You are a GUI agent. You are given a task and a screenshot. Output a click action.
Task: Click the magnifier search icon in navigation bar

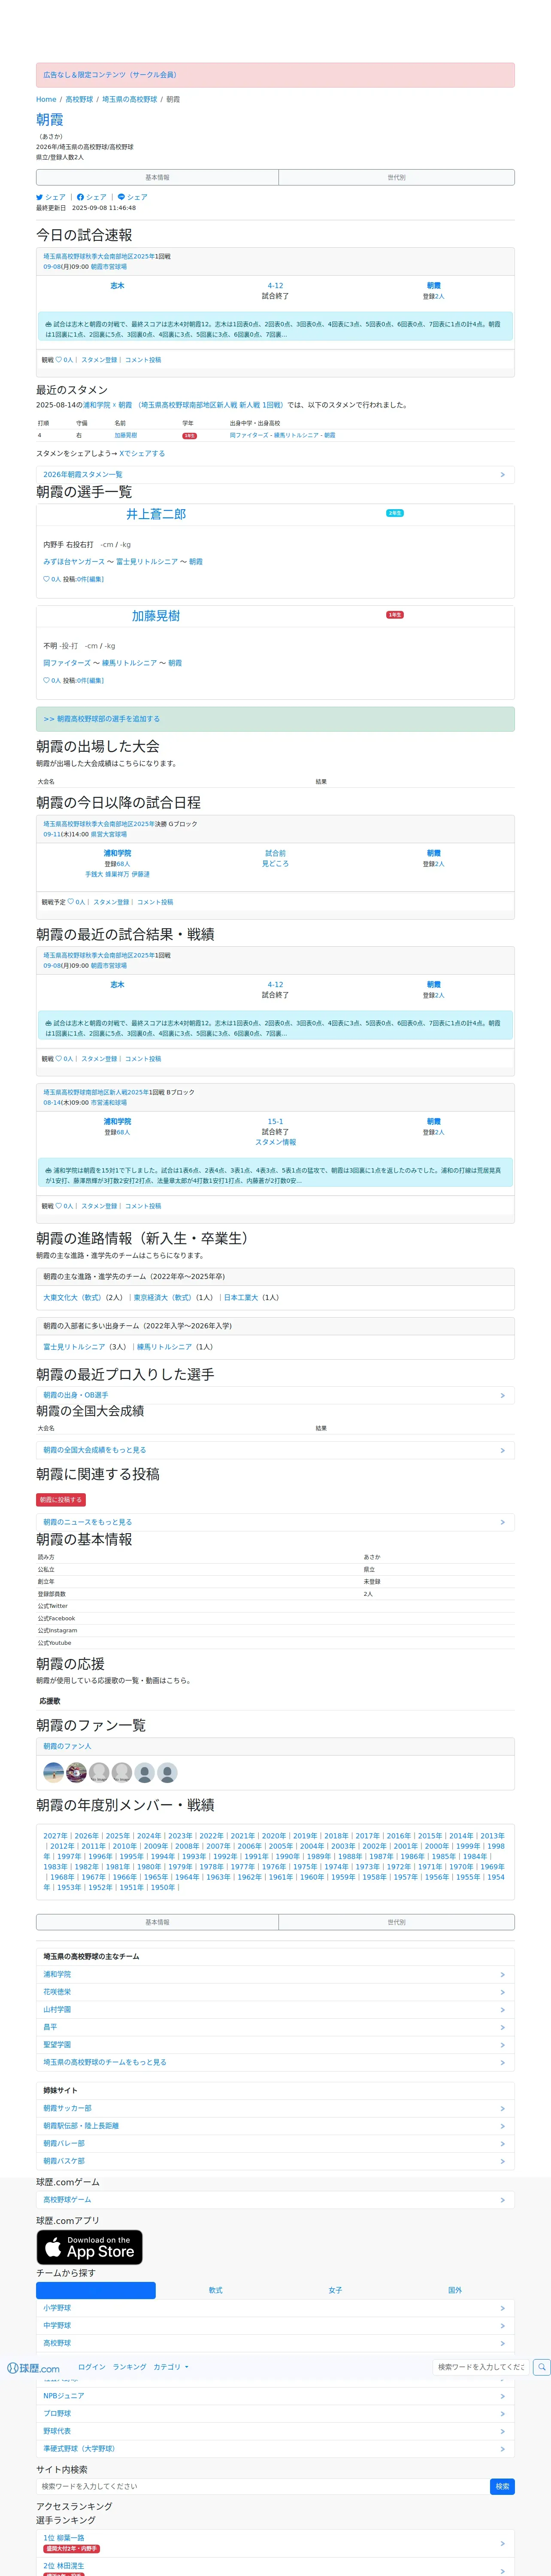[541, 2367]
